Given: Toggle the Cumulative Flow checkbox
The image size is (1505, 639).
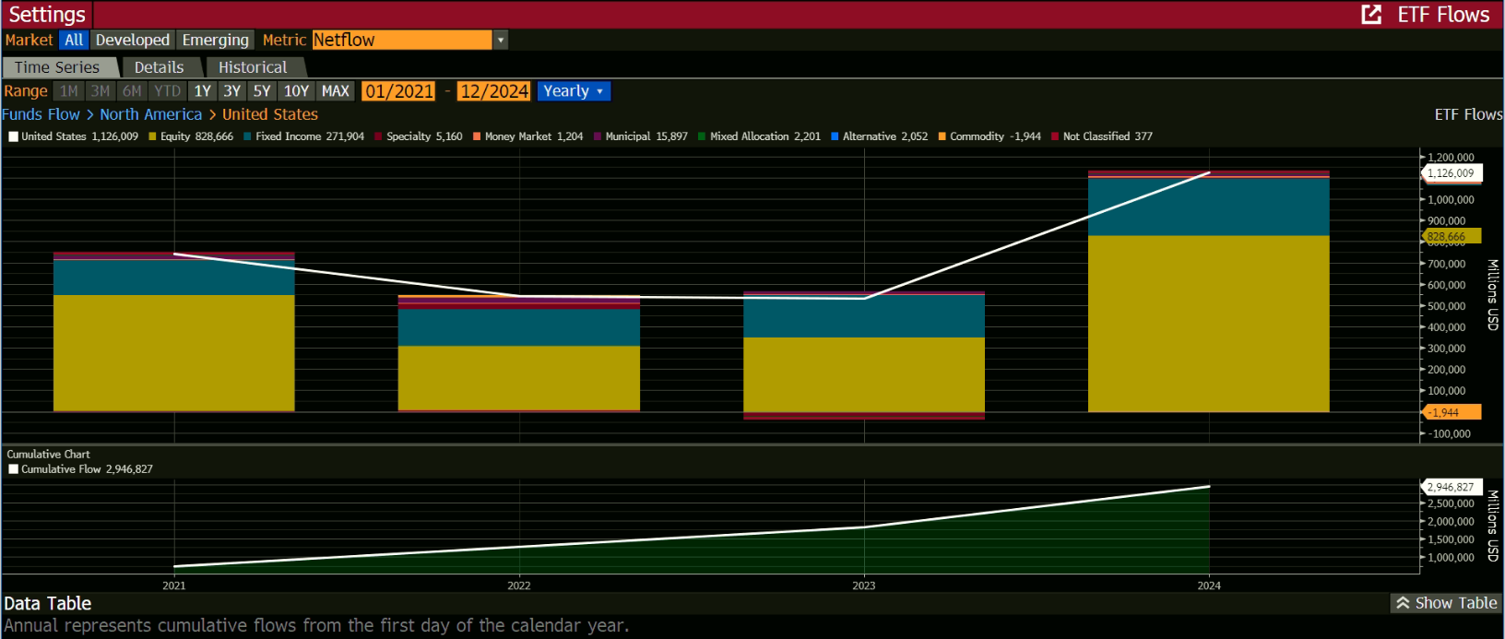Looking at the screenshot, I should (13, 469).
